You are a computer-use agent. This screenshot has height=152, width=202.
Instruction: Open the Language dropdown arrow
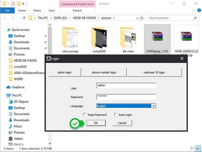154,106
